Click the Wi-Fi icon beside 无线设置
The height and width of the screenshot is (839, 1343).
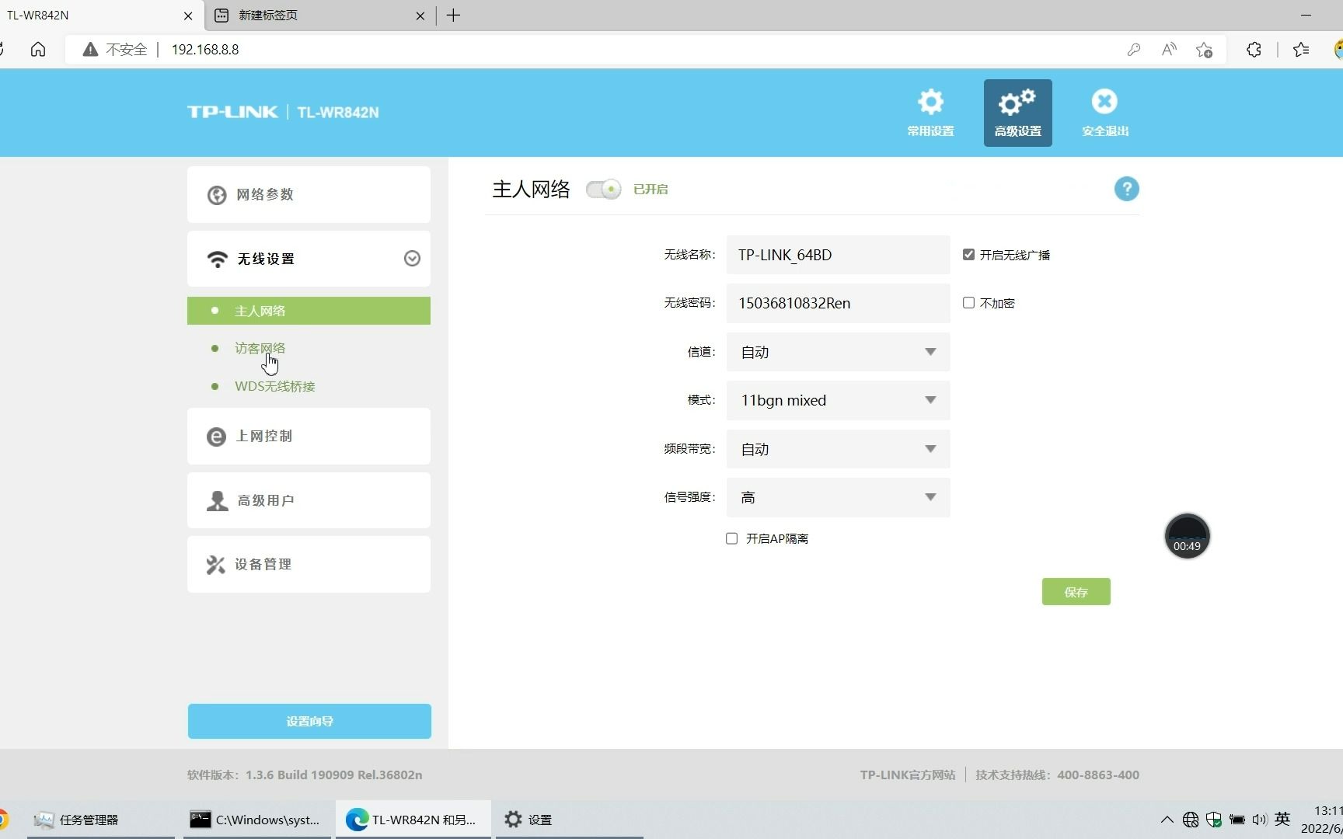point(217,259)
